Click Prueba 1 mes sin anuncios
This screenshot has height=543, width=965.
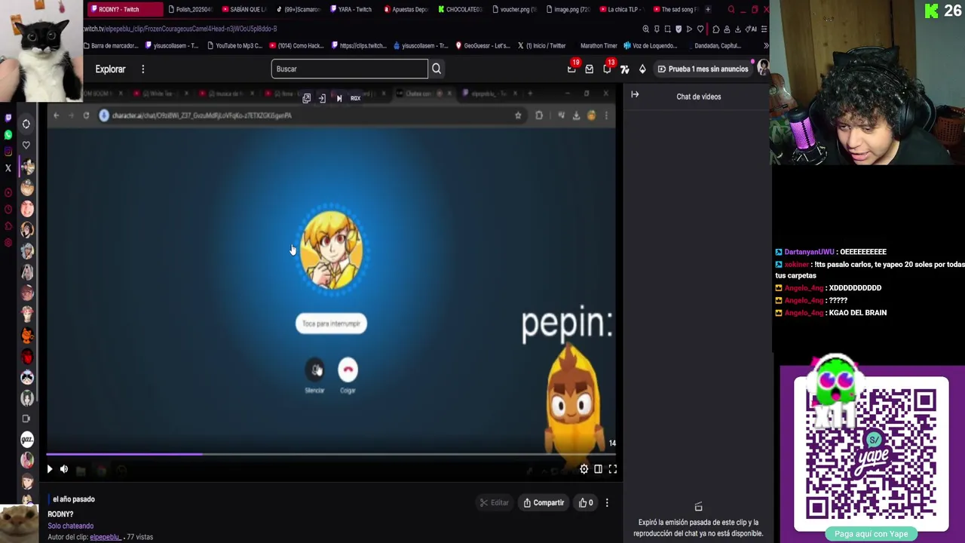point(703,69)
